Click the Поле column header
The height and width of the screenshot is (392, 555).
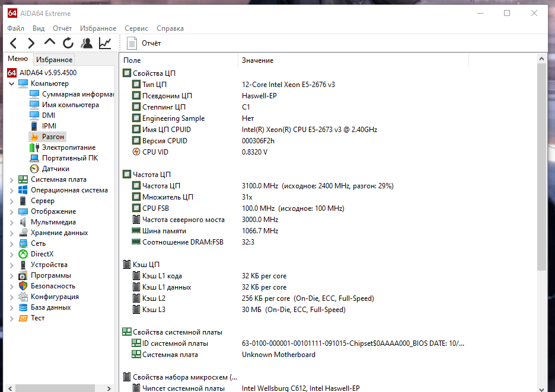(178, 60)
